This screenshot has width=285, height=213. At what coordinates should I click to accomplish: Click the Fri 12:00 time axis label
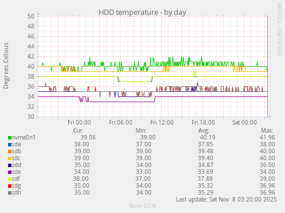162,122
